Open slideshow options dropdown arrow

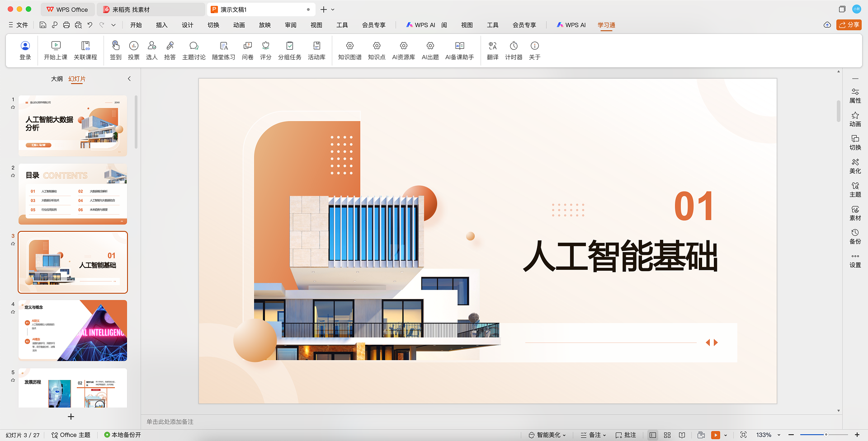click(x=726, y=435)
